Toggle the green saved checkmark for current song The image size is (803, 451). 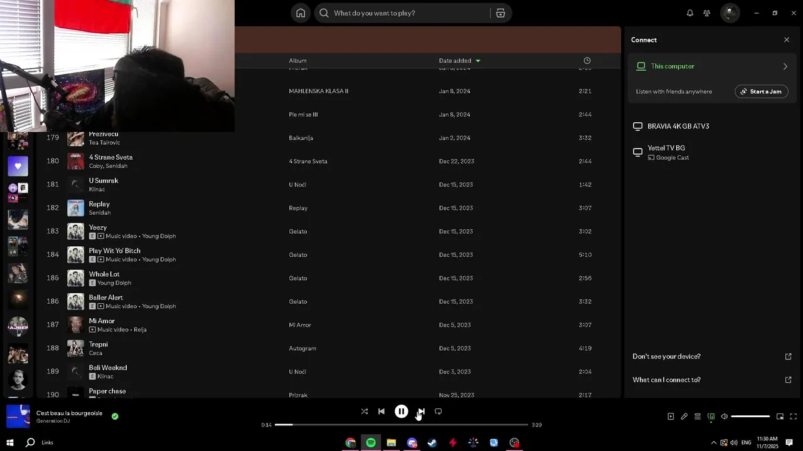click(x=115, y=416)
